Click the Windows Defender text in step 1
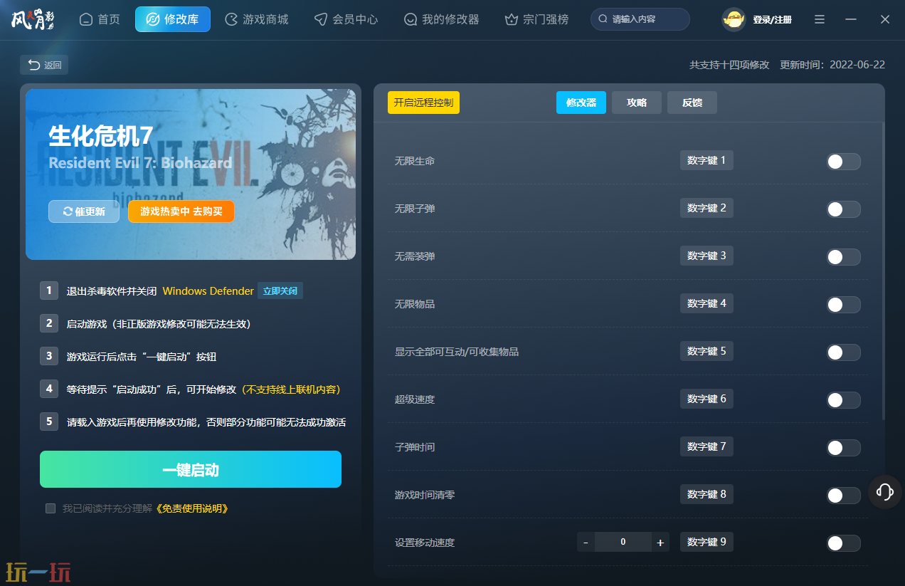905x586 pixels. click(x=208, y=291)
